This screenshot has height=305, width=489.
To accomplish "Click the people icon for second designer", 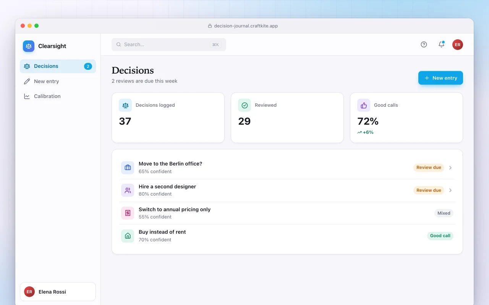I will click(128, 190).
